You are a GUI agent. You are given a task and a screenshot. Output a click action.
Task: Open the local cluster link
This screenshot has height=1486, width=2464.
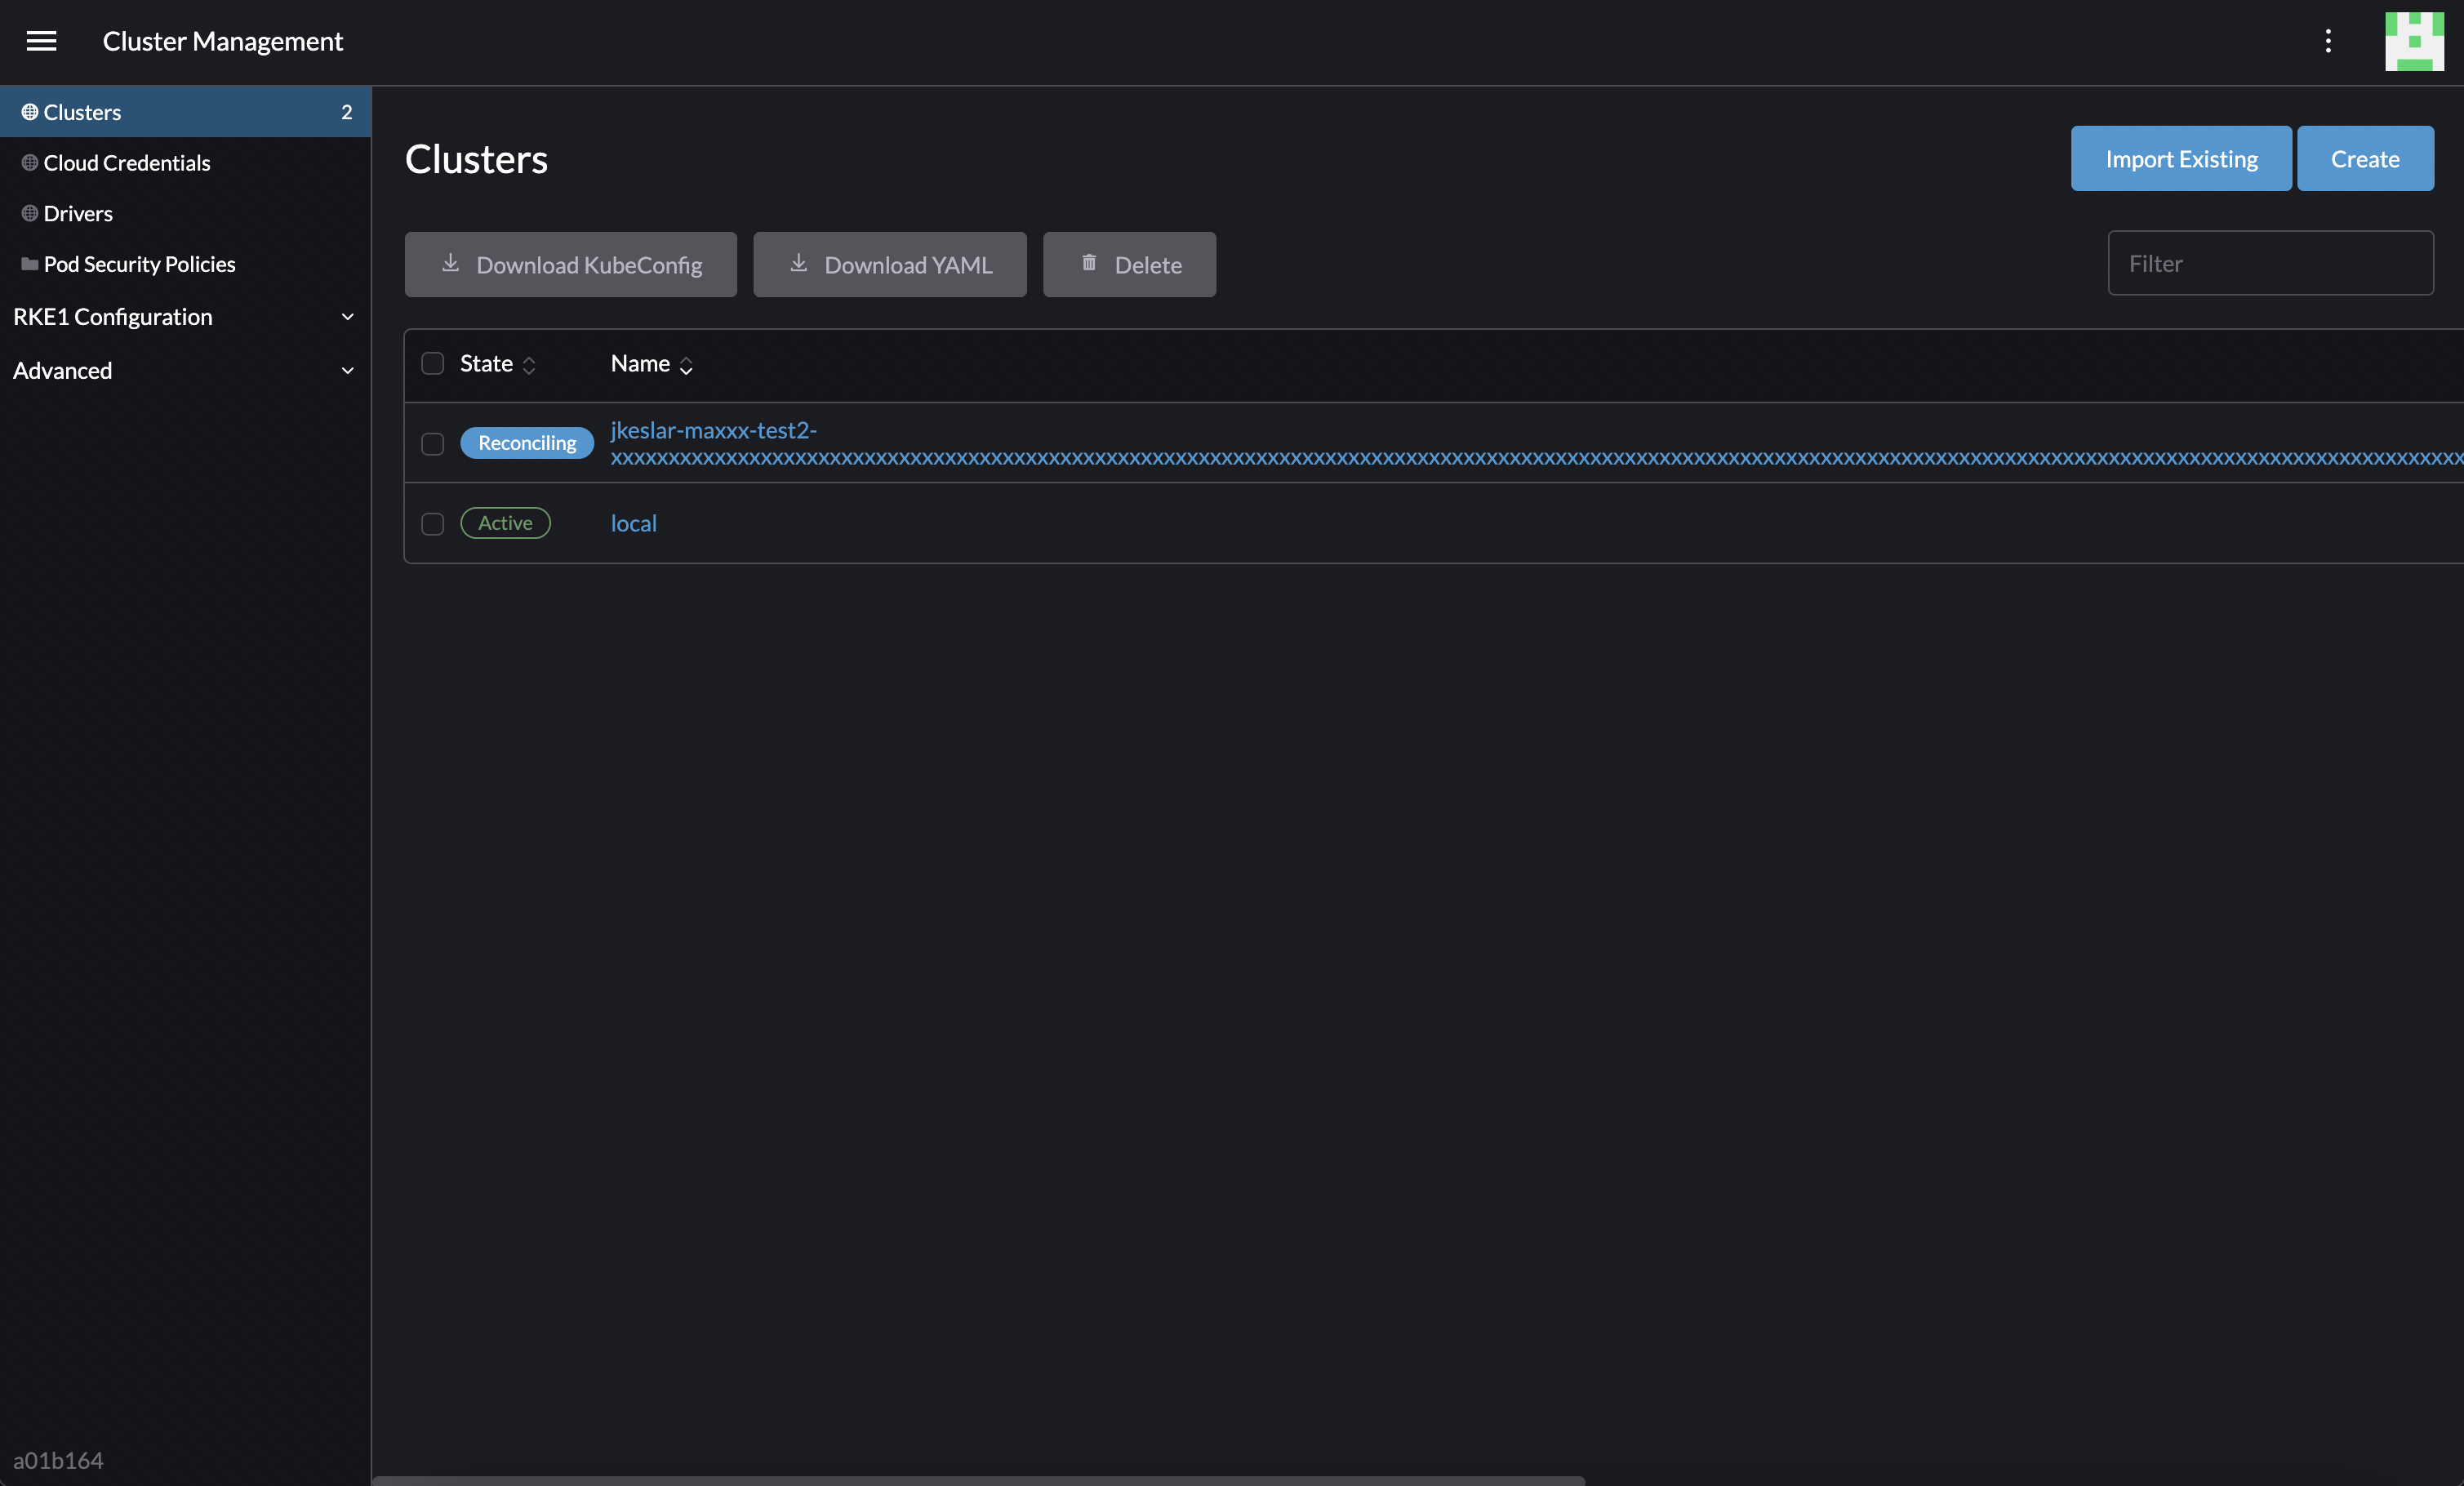point(634,523)
